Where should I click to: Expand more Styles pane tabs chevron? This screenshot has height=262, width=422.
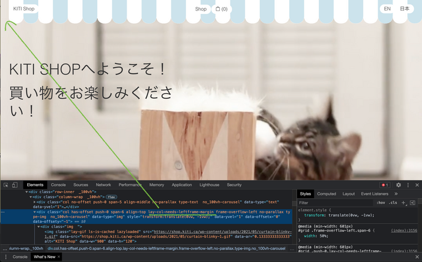[x=396, y=194]
